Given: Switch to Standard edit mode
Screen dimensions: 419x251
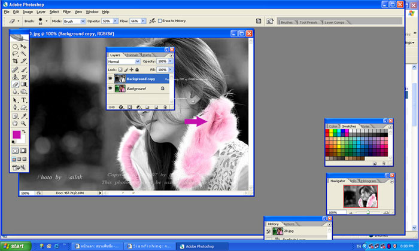Looking at the screenshot, I should click(15, 151).
